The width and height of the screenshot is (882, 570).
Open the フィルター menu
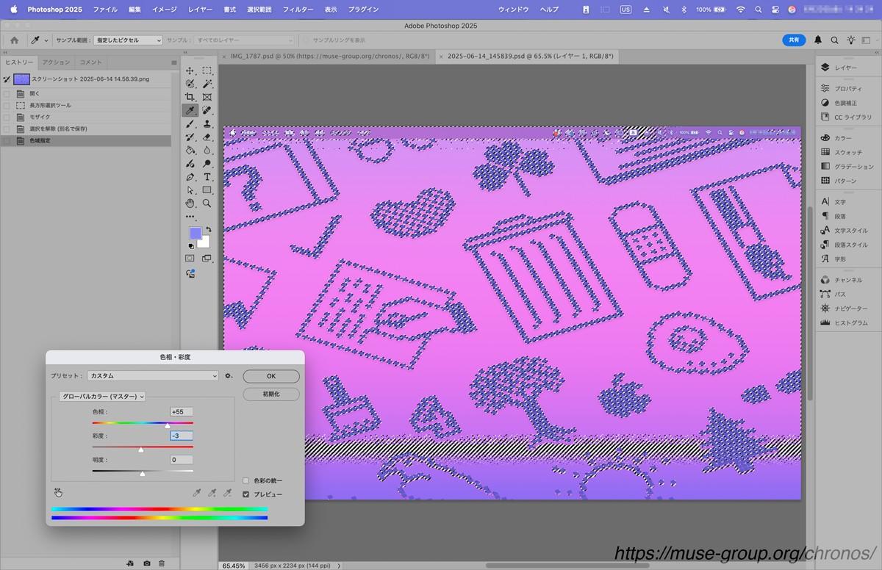click(298, 10)
